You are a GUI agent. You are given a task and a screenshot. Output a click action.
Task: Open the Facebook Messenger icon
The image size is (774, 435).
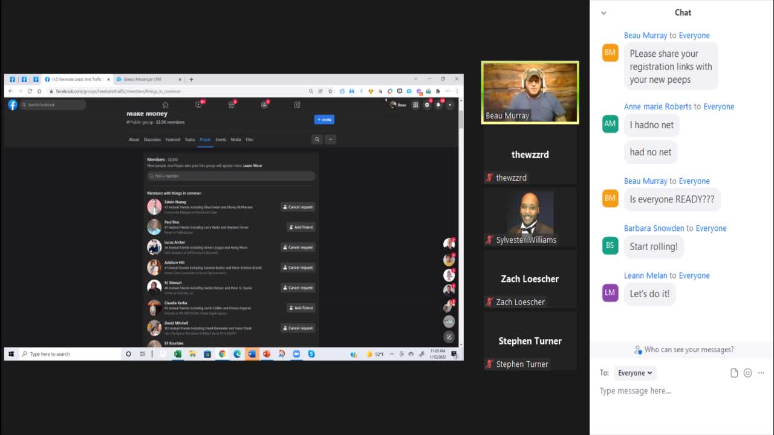(x=427, y=105)
